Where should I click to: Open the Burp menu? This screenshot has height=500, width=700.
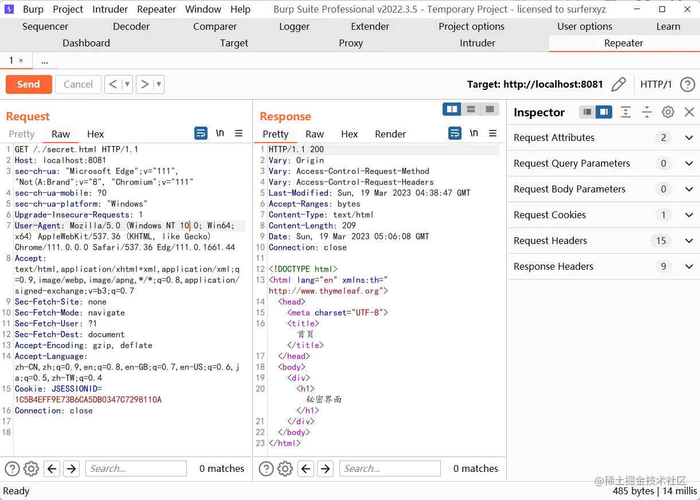[33, 9]
